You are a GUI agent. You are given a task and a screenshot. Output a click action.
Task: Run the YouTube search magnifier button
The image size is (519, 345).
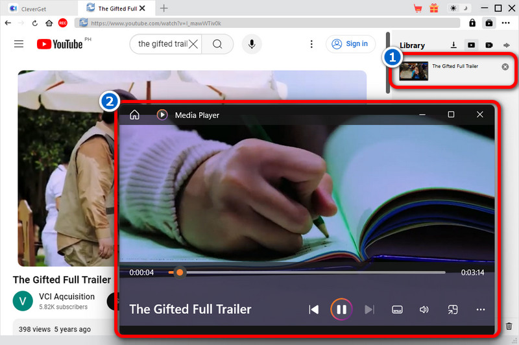217,44
